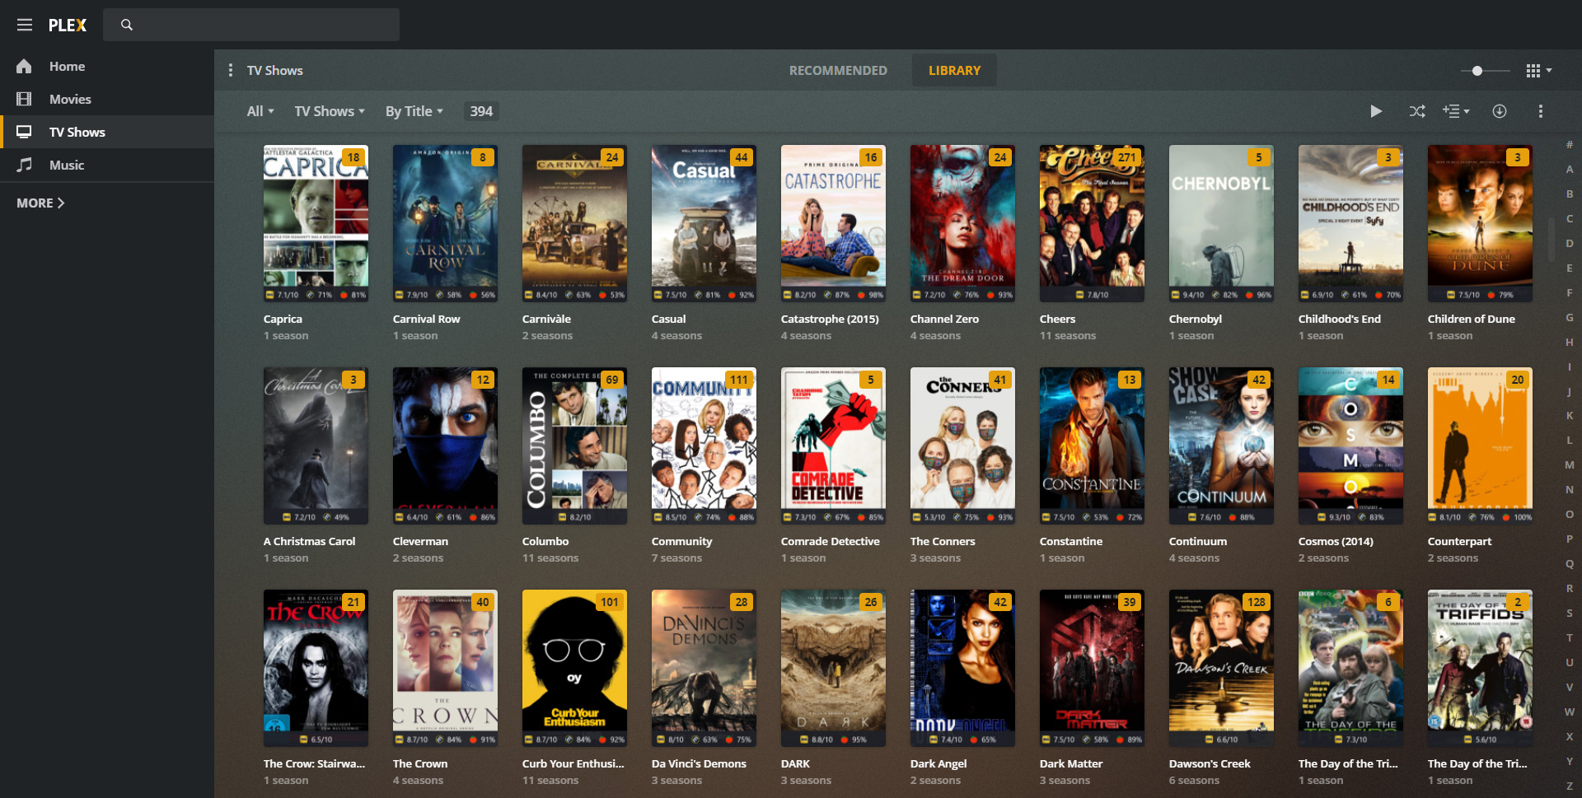This screenshot has width=1582, height=798.
Task: Click the Play all icon
Action: [x=1375, y=111]
